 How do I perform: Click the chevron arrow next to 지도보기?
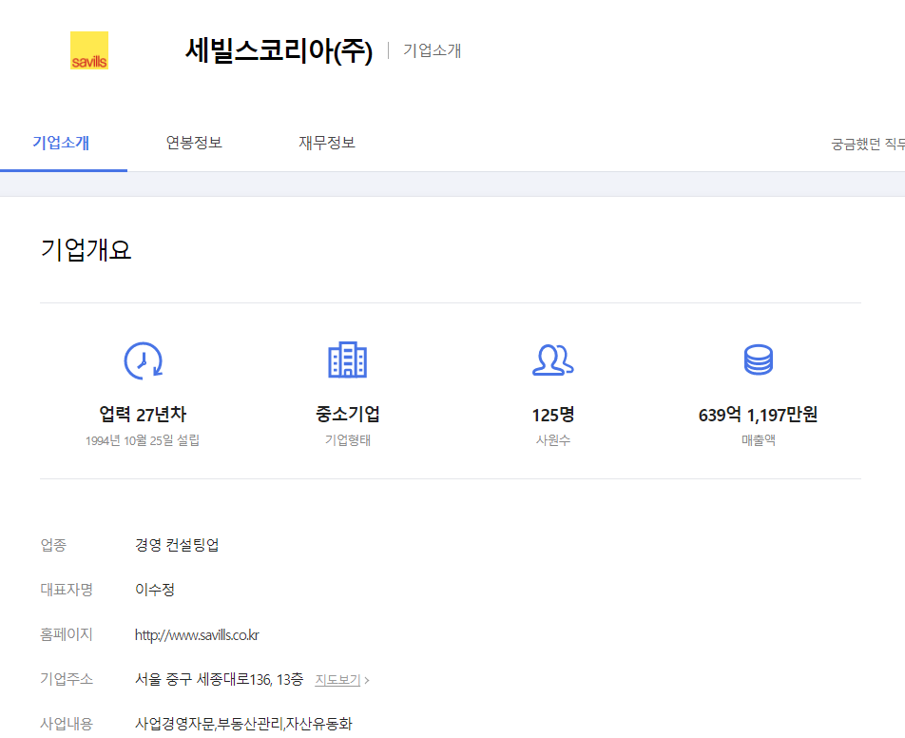coord(367,681)
